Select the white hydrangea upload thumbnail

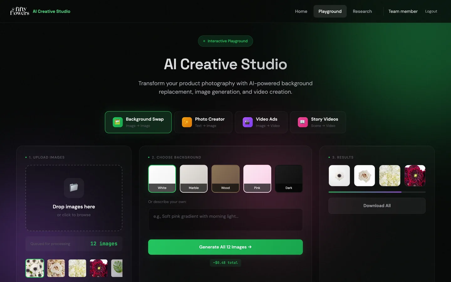pyautogui.click(x=77, y=268)
